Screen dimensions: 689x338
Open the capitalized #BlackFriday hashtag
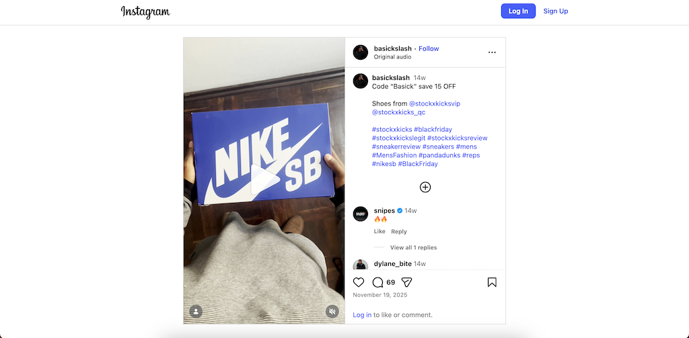418,164
